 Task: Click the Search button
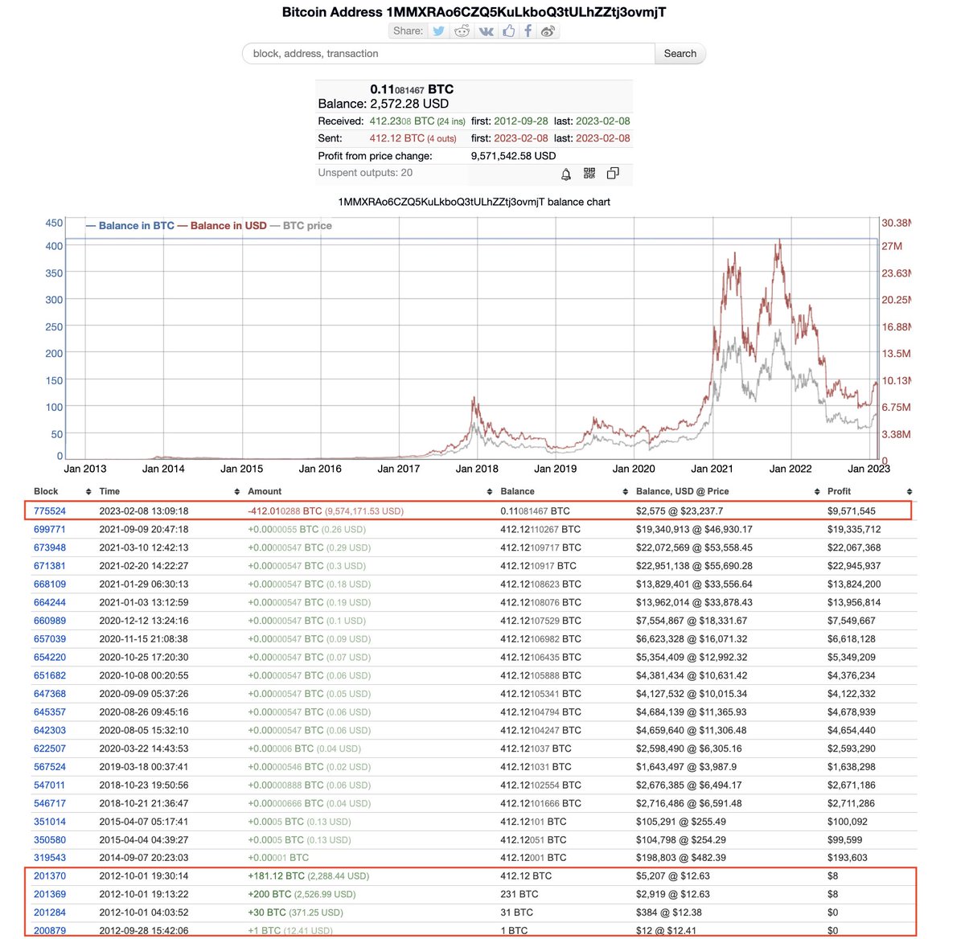(x=680, y=54)
